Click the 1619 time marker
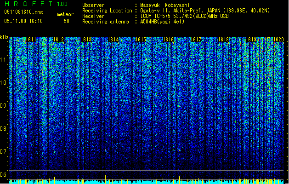This screenshot has width=289, height=184. point(251,40)
